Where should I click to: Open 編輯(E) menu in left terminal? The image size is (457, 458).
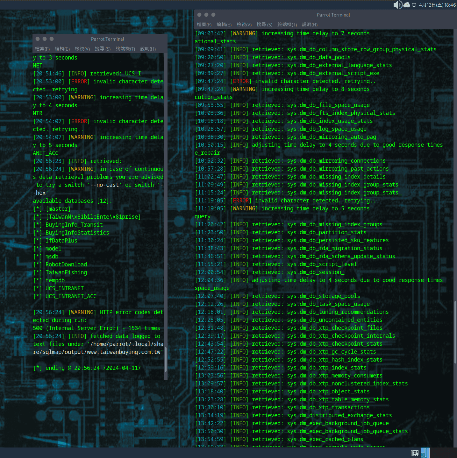62,49
